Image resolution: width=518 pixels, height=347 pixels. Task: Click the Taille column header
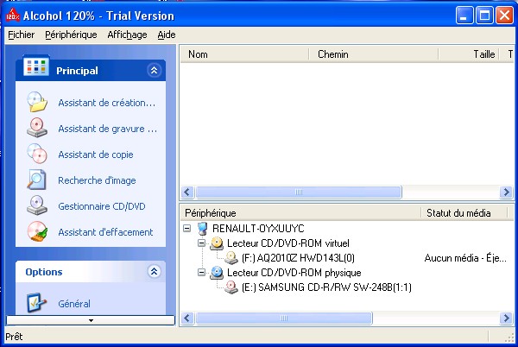[x=469, y=54]
